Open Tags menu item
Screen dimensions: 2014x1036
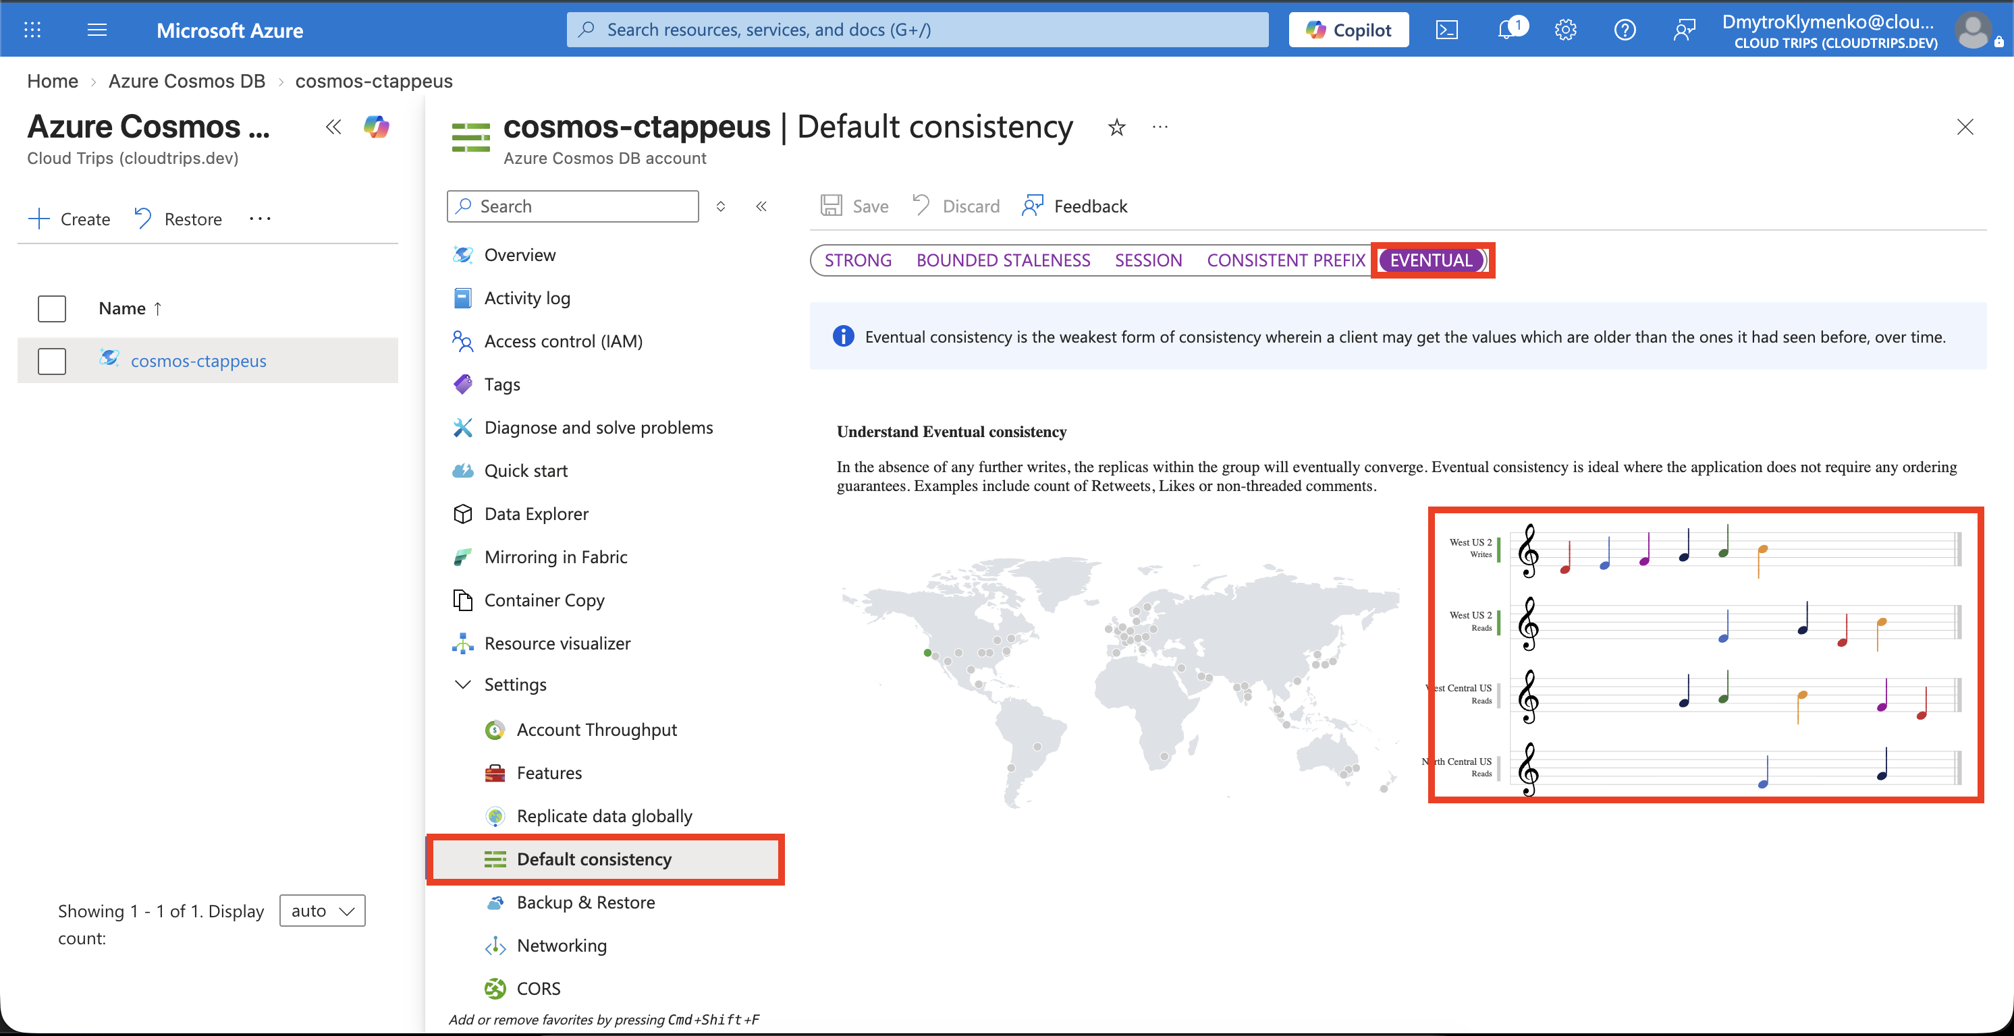point(502,384)
